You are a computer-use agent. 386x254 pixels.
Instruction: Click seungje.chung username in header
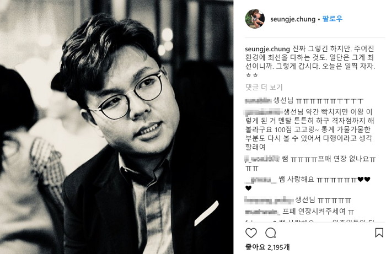[293, 19]
